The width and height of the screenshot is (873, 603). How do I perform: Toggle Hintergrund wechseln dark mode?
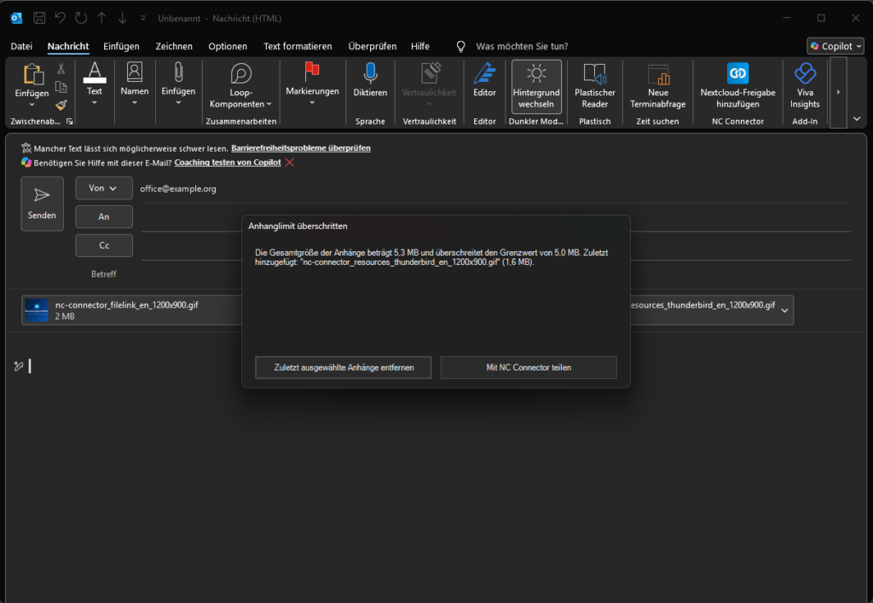(537, 87)
